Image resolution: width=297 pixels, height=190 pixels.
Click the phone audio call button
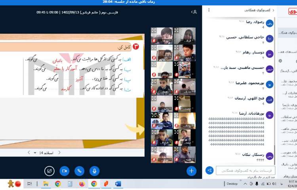click(x=79, y=171)
